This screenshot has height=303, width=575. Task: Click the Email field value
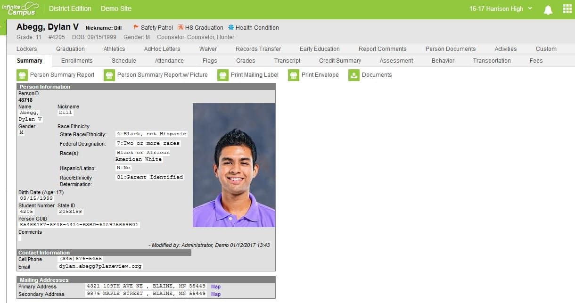click(x=100, y=266)
